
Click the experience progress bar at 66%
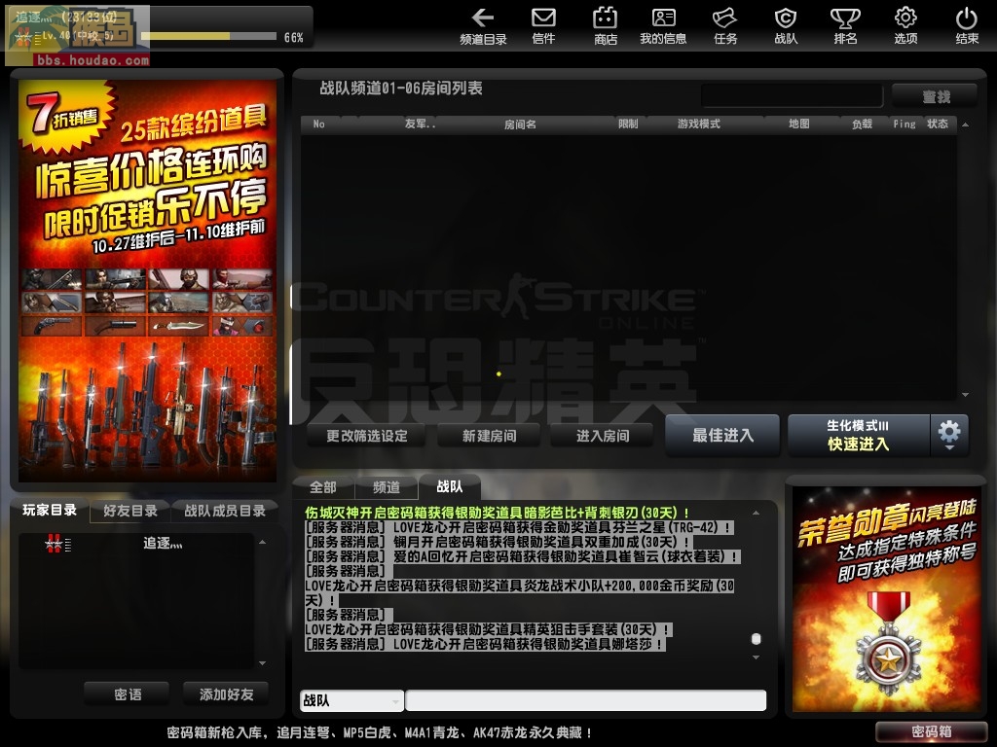pyautogui.click(x=208, y=37)
